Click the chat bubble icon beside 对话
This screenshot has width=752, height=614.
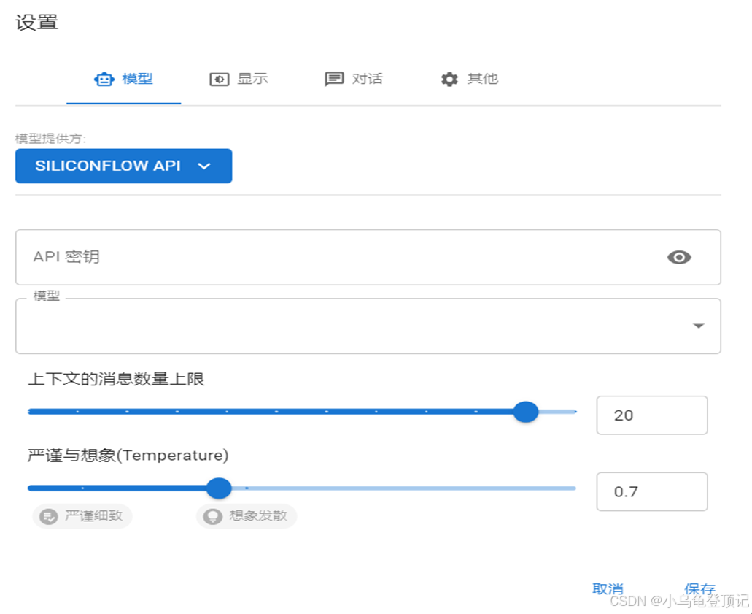334,79
